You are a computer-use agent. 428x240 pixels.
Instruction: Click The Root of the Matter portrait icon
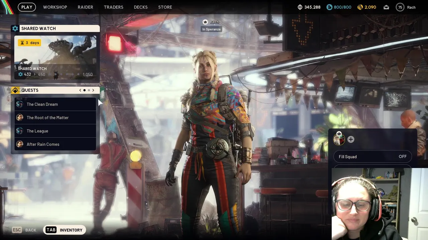coord(20,118)
